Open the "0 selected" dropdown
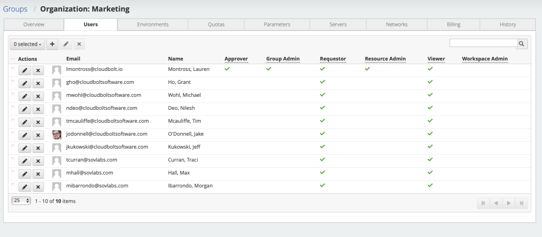The image size is (542, 237). pyautogui.click(x=27, y=43)
